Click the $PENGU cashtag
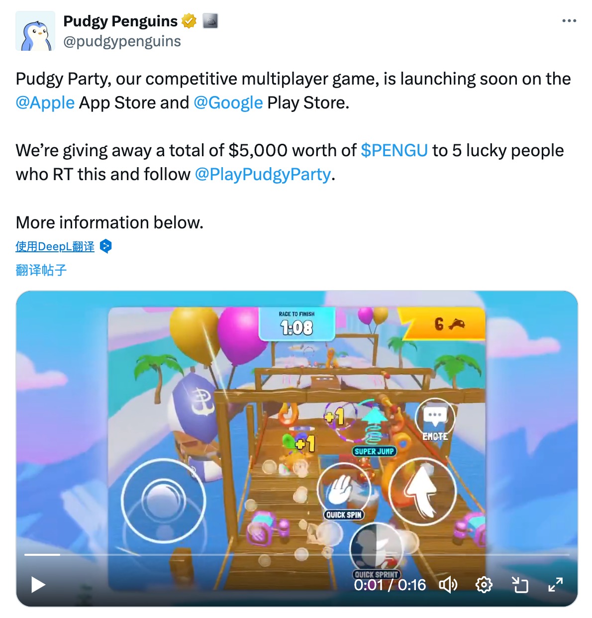This screenshot has height=618, width=592. (x=394, y=150)
